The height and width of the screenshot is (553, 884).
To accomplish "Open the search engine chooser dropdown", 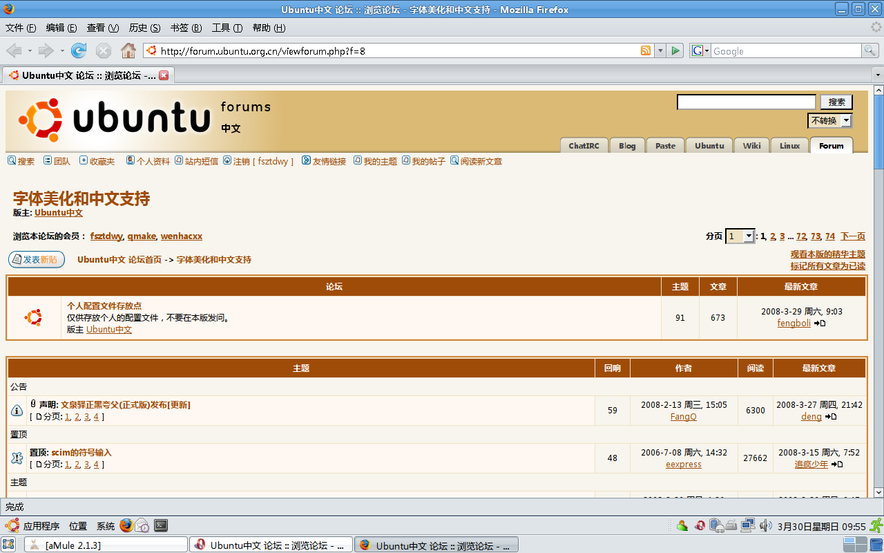I will (x=700, y=50).
